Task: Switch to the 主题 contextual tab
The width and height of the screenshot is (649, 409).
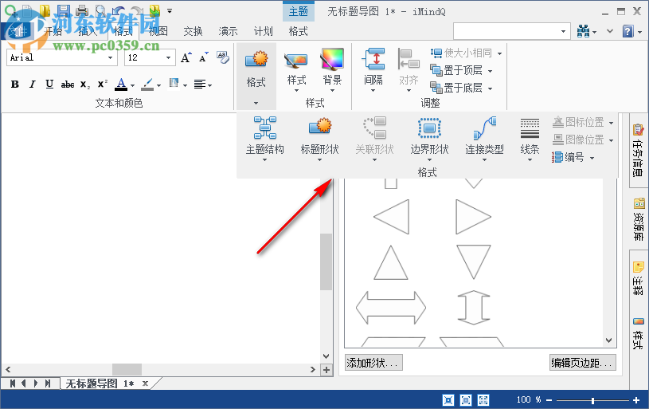Action: coord(299,12)
